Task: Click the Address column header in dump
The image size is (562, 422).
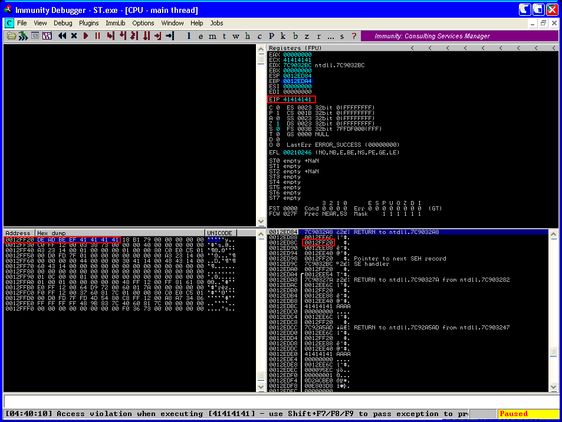Action: pyautogui.click(x=19, y=233)
